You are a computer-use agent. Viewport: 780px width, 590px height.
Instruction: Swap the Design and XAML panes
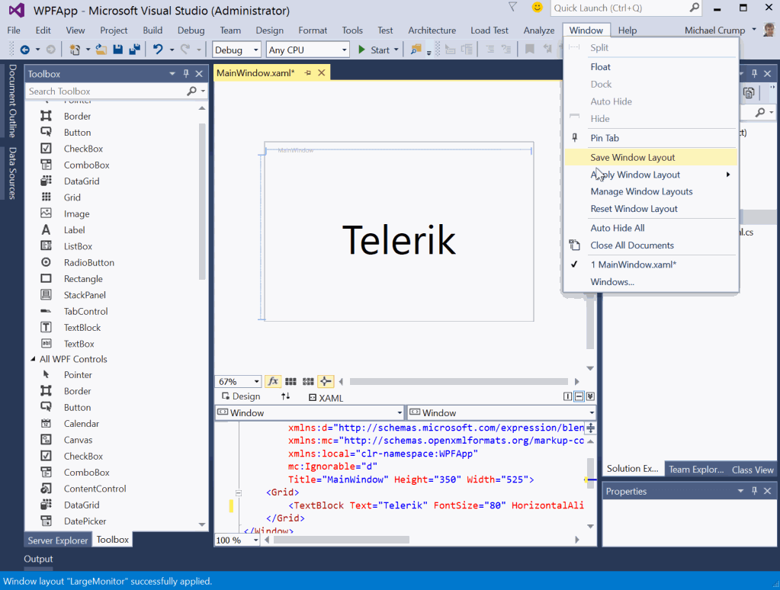pyautogui.click(x=285, y=396)
